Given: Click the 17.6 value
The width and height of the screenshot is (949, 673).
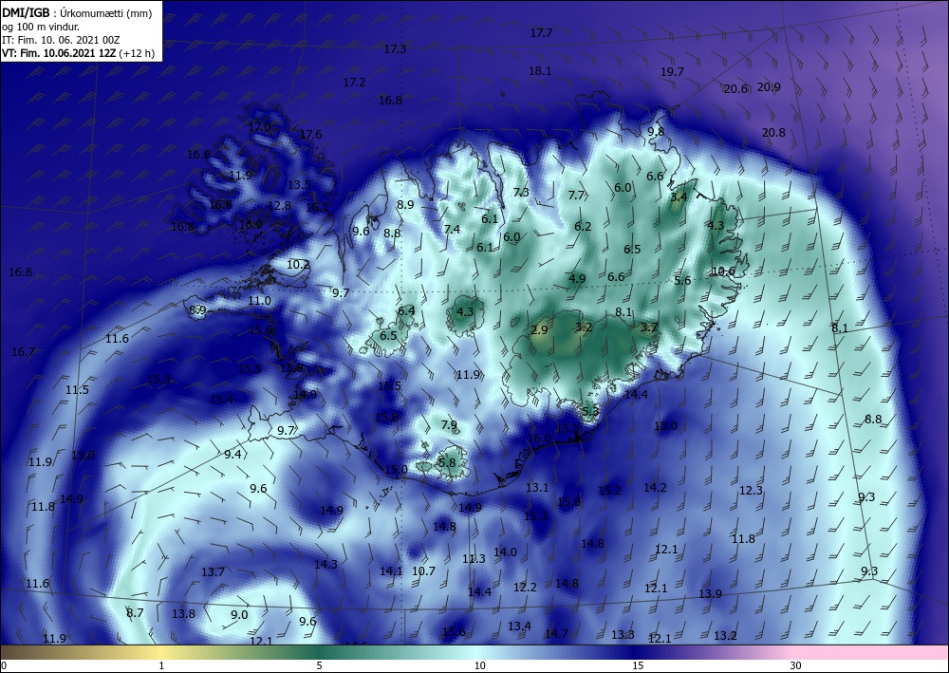Looking at the screenshot, I should pyautogui.click(x=310, y=135).
